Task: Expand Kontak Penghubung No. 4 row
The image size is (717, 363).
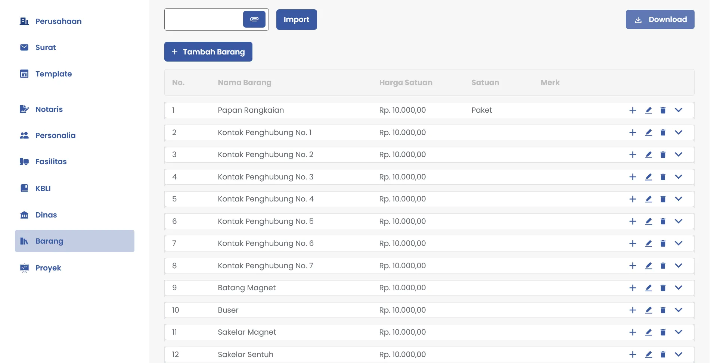Action: [x=679, y=199]
